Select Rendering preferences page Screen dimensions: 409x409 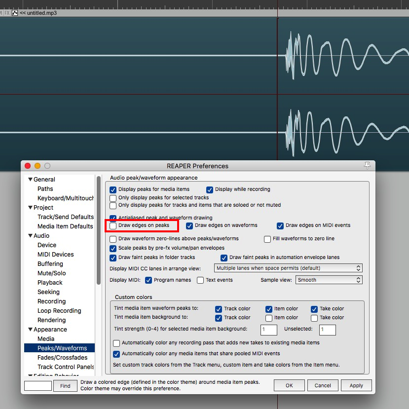pos(52,320)
